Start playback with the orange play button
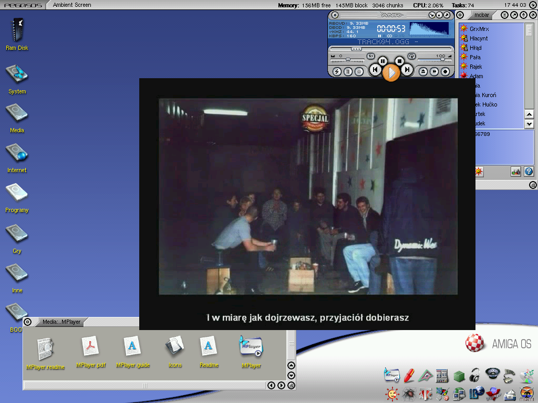This screenshot has height=403, width=538. [x=391, y=72]
